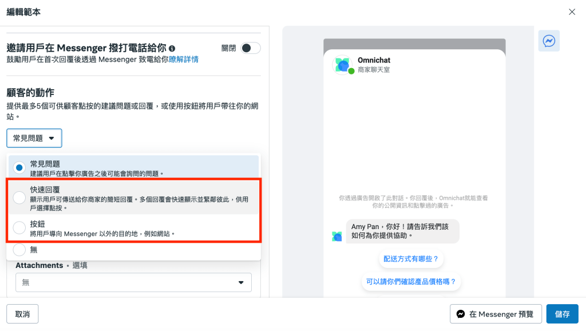The width and height of the screenshot is (586, 331).
Task: Click 在 Messenger 預覽 button
Action: (x=496, y=314)
